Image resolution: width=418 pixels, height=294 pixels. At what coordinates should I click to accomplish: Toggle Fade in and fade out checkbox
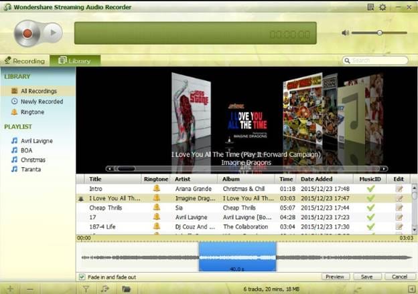[82, 277]
